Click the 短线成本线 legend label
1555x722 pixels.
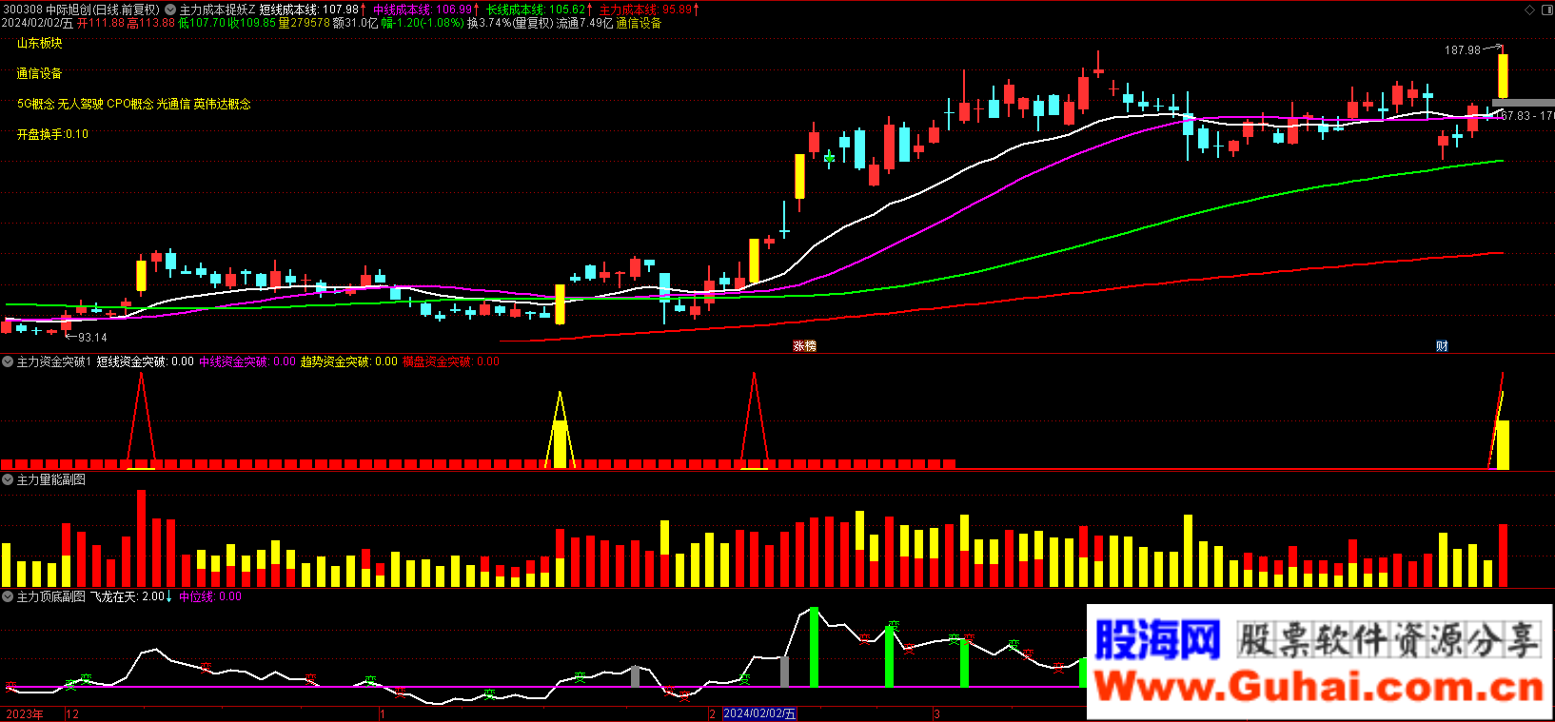point(289,10)
